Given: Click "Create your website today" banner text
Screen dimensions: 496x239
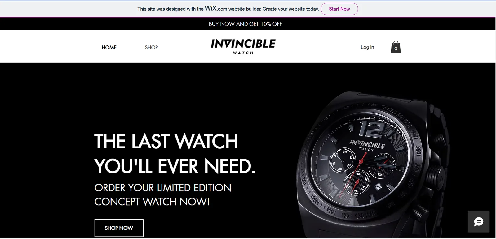Looking at the screenshot, I should pos(290,9).
